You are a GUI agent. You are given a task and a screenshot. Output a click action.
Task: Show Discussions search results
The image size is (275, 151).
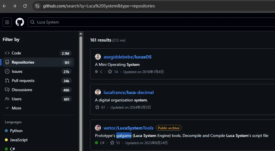tap(38, 90)
